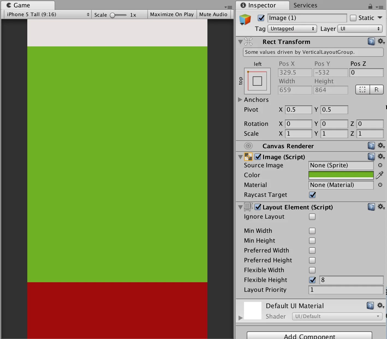Click the Canvas Renderer component icon
387x339 pixels.
pos(248,146)
